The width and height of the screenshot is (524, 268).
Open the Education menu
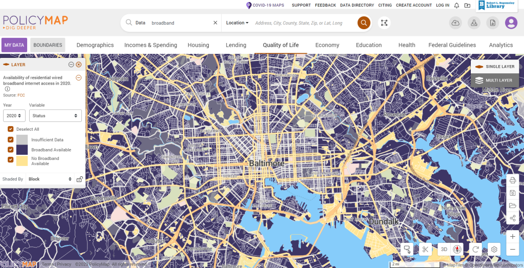click(x=368, y=45)
